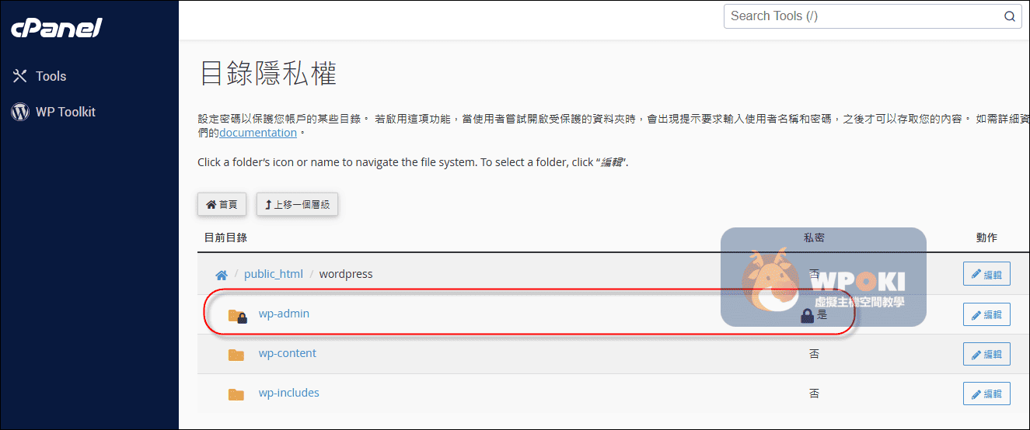The width and height of the screenshot is (1030, 430).
Task: Open the wp-content folder name
Action: pyautogui.click(x=287, y=353)
